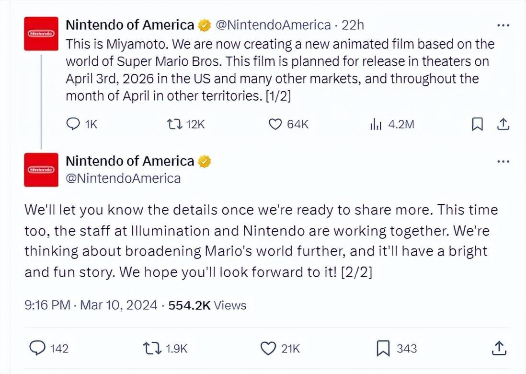The width and height of the screenshot is (526, 374).
Task: Open Nintendo of America name on second tweet
Action: pyautogui.click(x=130, y=161)
